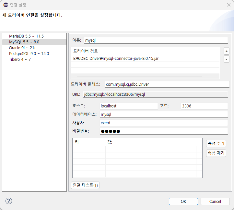This screenshot has height=210, width=234.
Task: Select MySQL 5.5 ~ 8.0 driver
Action: 34,42
